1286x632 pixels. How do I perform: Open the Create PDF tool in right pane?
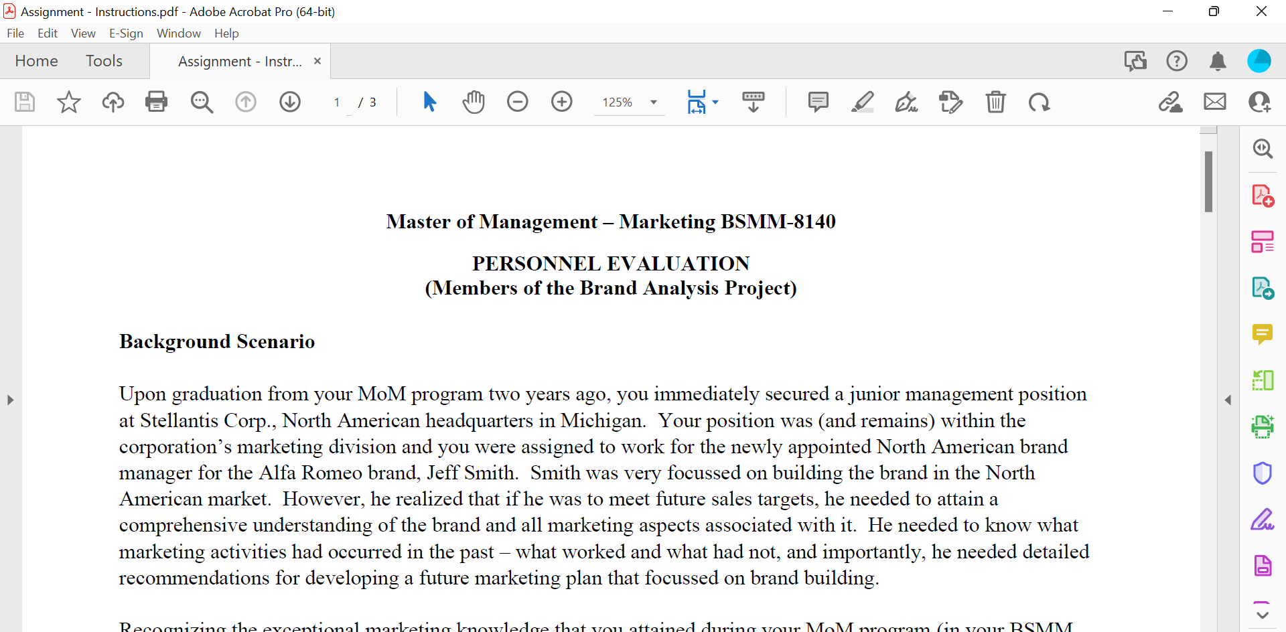point(1263,195)
